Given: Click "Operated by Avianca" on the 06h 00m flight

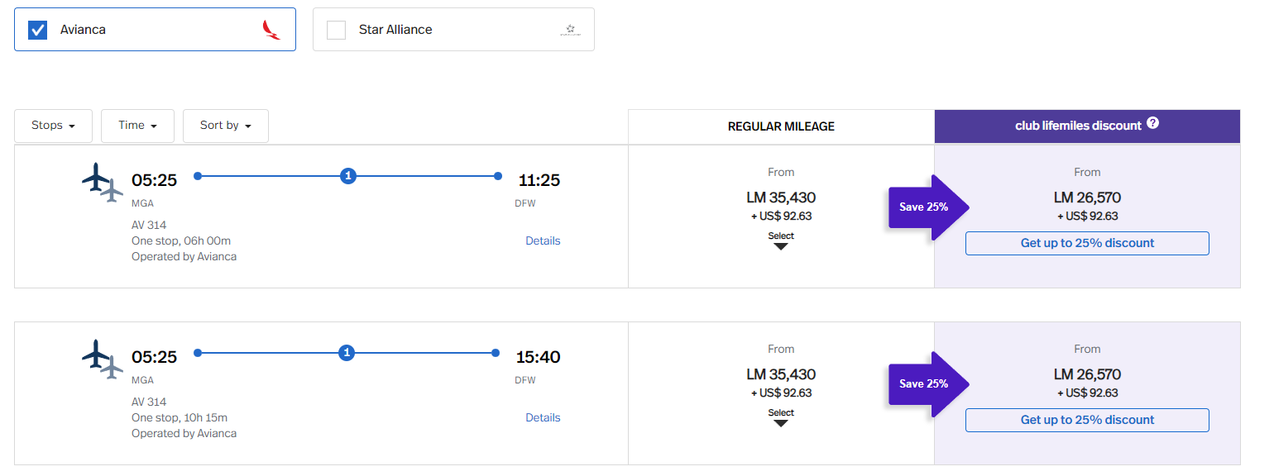Looking at the screenshot, I should click(x=184, y=257).
